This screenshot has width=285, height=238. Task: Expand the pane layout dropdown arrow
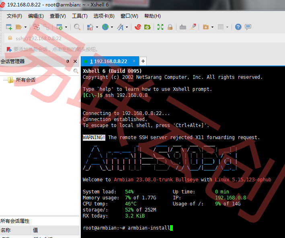click(227, 27)
